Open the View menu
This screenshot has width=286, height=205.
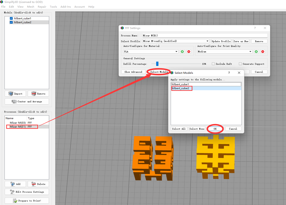pyautogui.click(x=21, y=7)
